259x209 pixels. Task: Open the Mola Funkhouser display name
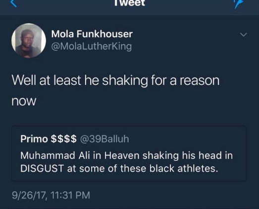click(92, 34)
